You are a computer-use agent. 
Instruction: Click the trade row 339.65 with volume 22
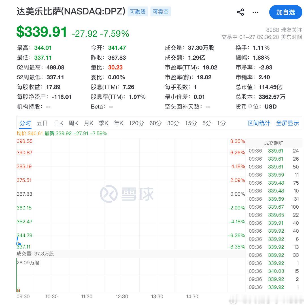coord(274,215)
